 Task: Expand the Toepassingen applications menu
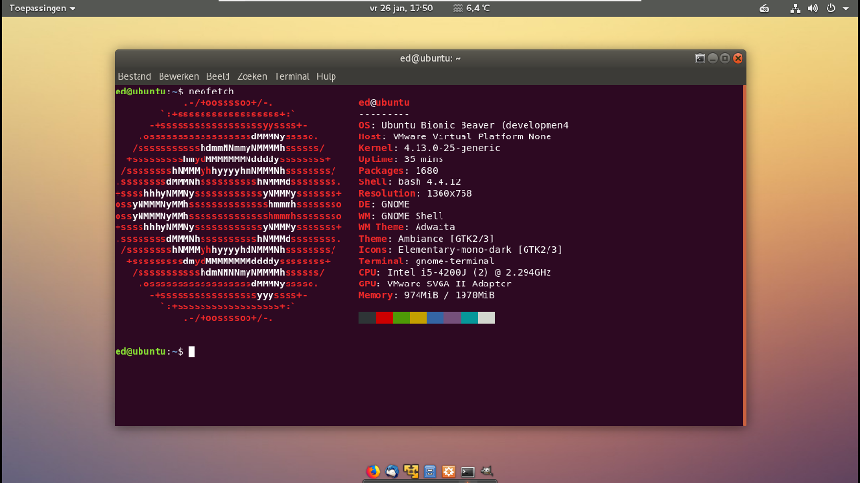[x=42, y=9]
